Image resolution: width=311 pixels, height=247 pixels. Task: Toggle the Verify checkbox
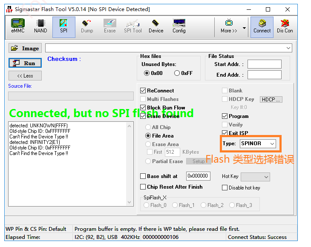(225, 125)
